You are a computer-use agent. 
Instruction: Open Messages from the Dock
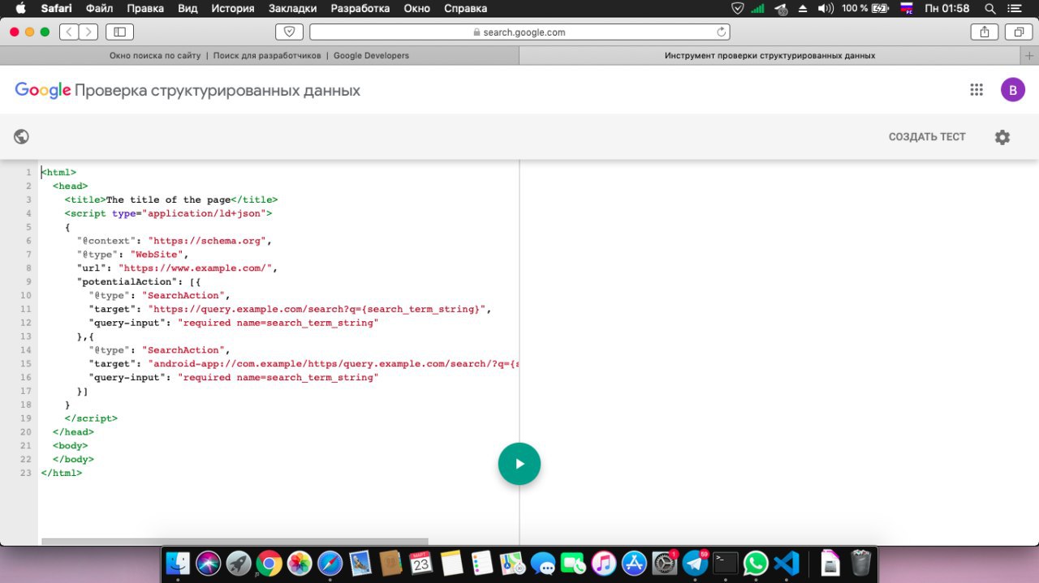tap(543, 563)
